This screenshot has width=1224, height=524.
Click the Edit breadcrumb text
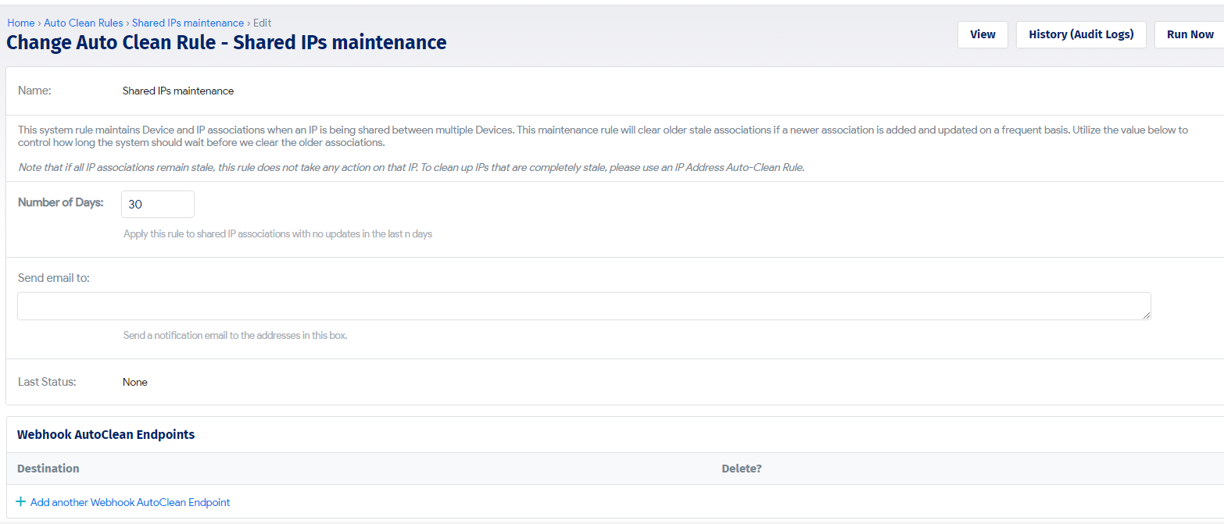pyautogui.click(x=263, y=23)
